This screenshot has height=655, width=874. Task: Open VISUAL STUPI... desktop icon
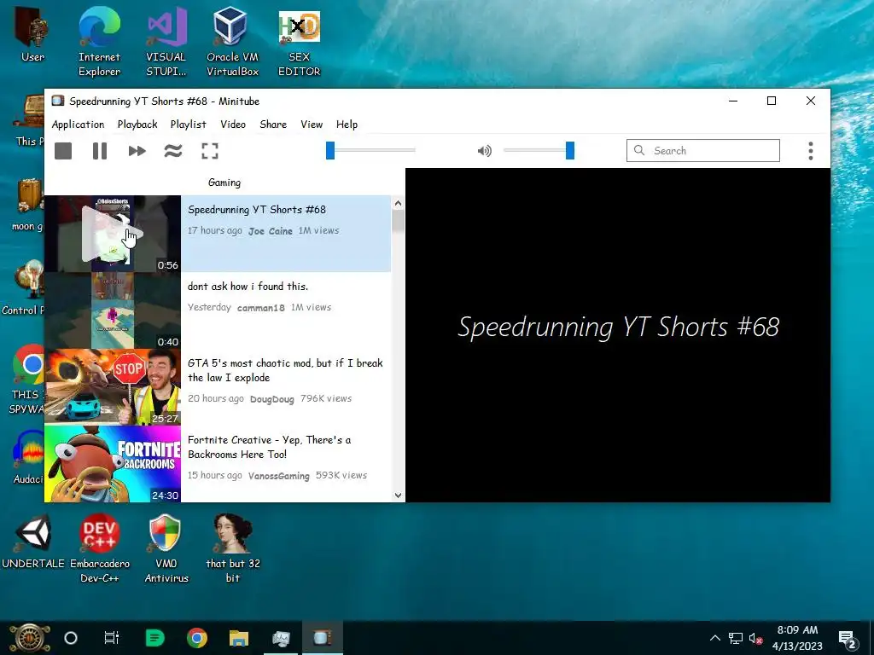point(166,42)
